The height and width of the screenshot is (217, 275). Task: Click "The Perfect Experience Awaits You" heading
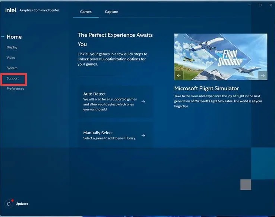(x=115, y=40)
